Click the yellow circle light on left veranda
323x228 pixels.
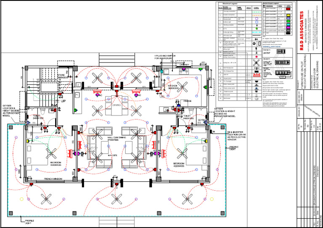coord(21,199)
